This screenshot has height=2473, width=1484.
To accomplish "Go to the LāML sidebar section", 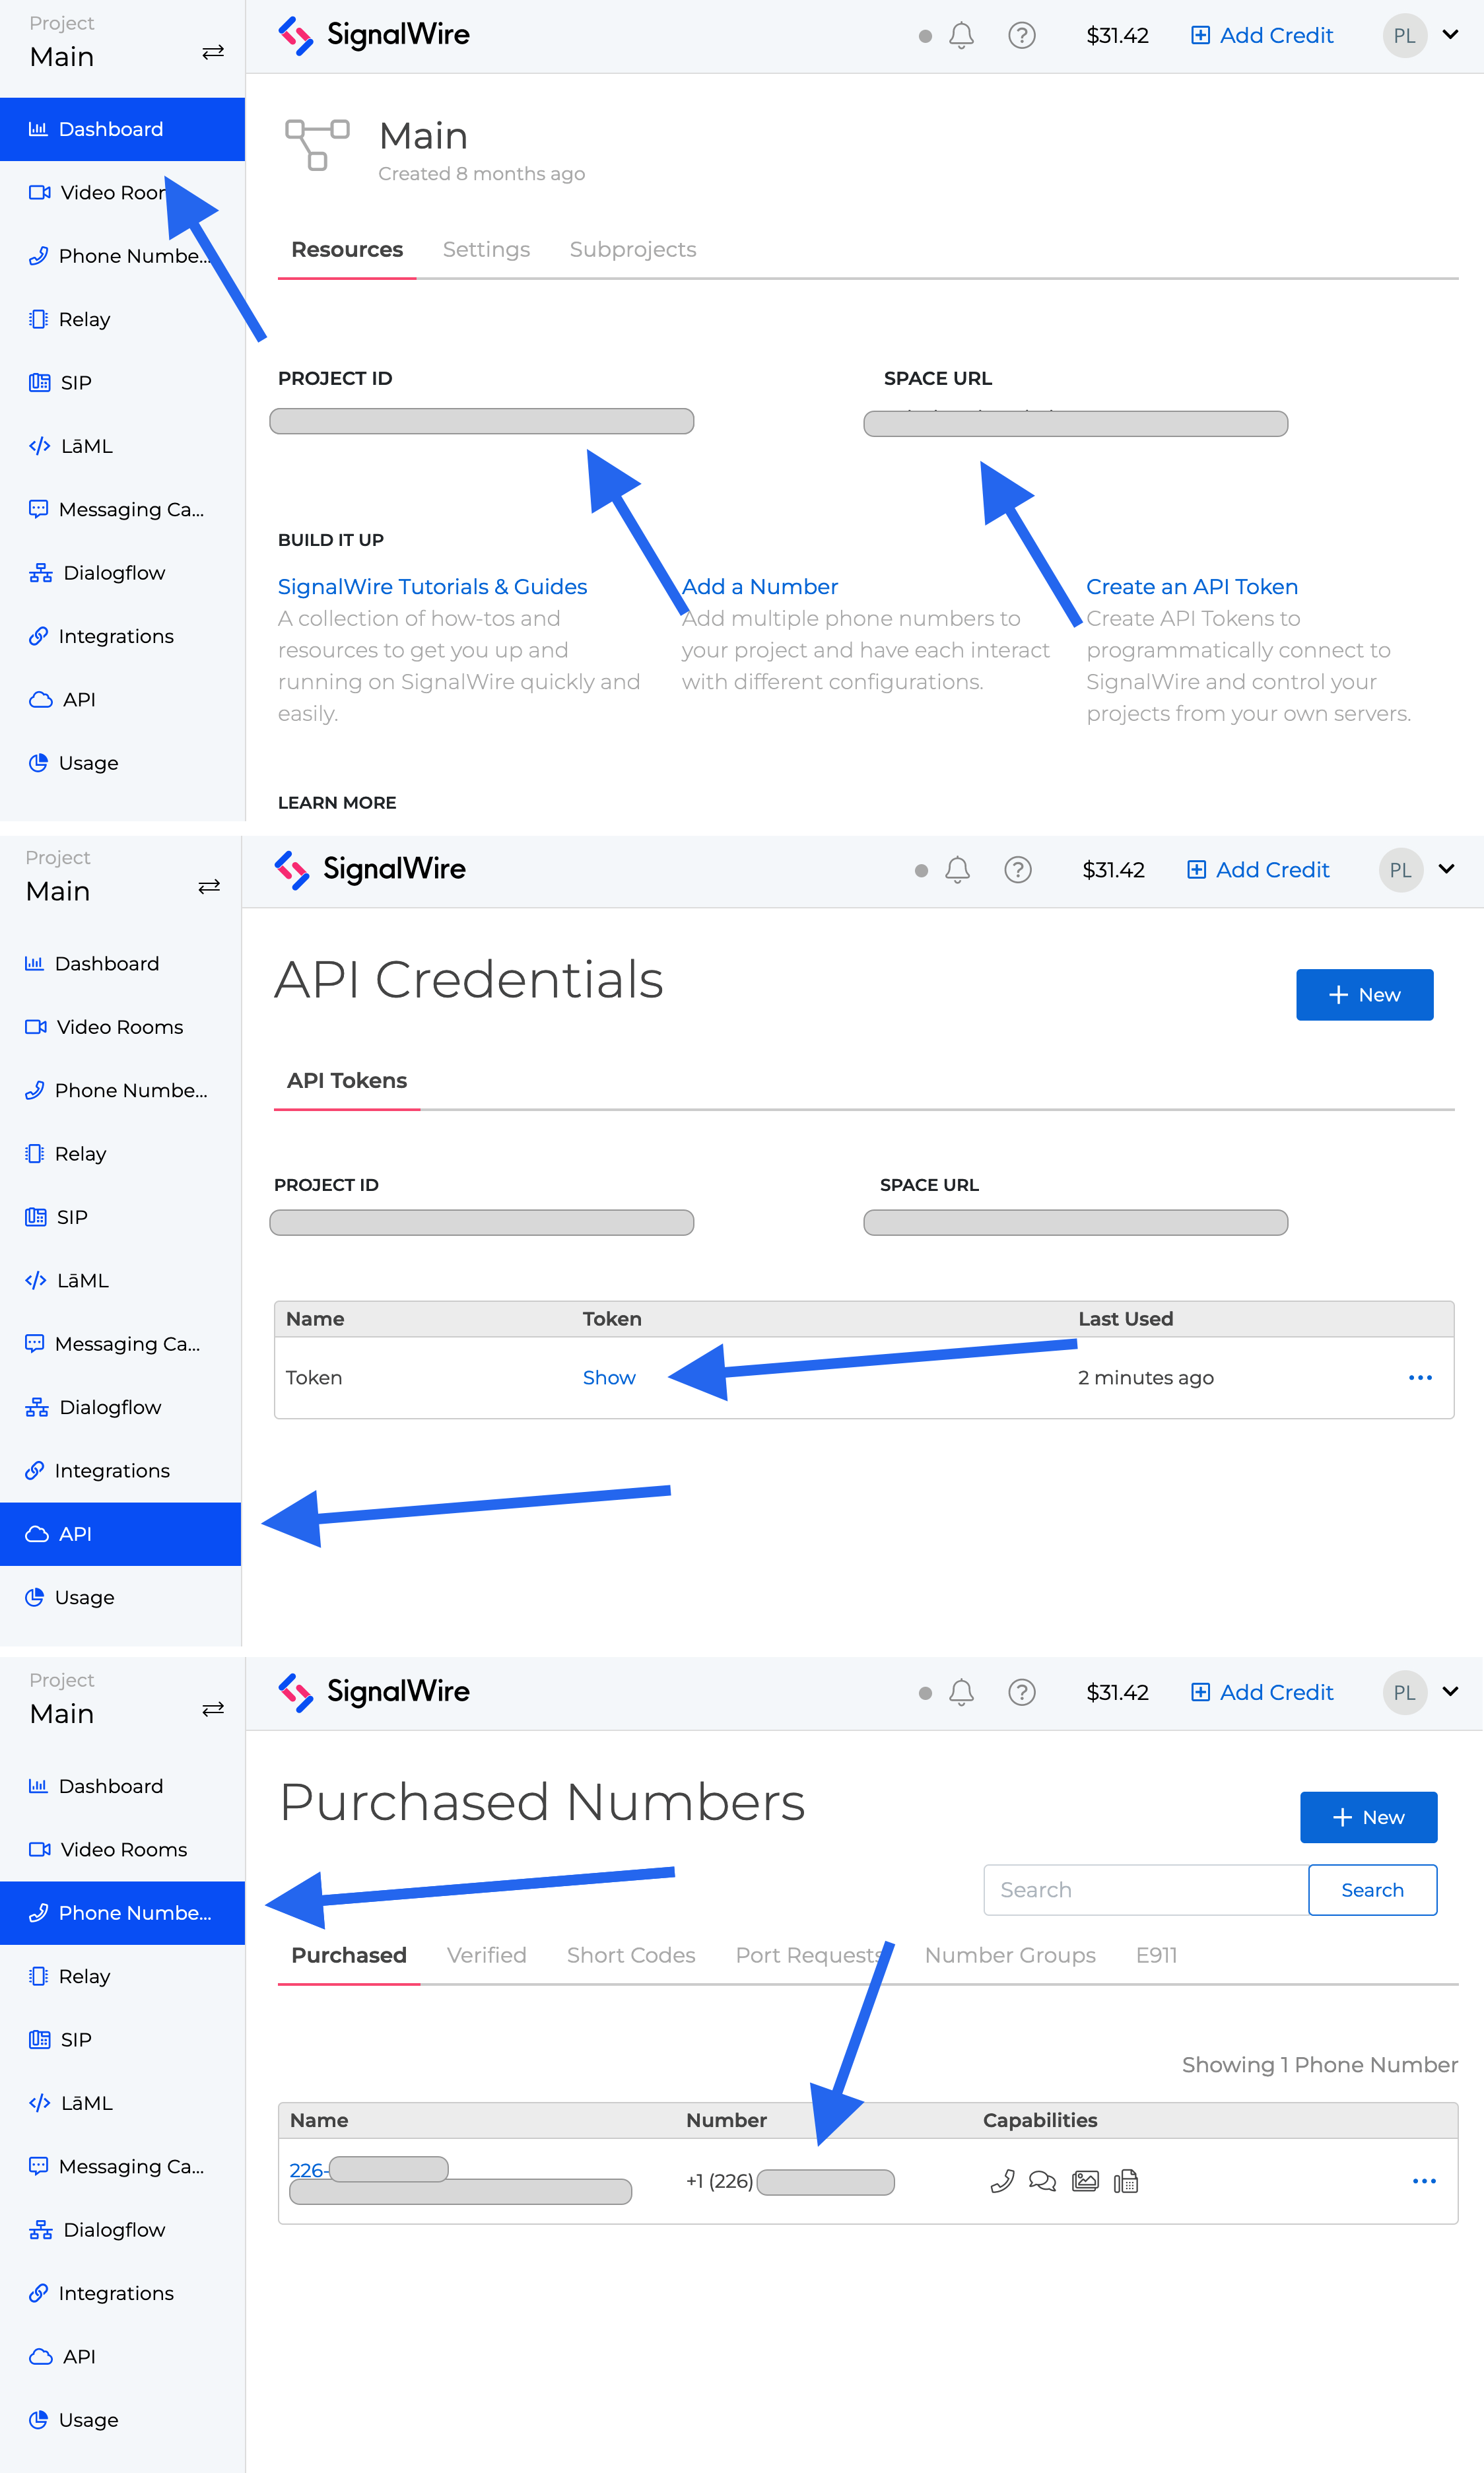I will 85,446.
